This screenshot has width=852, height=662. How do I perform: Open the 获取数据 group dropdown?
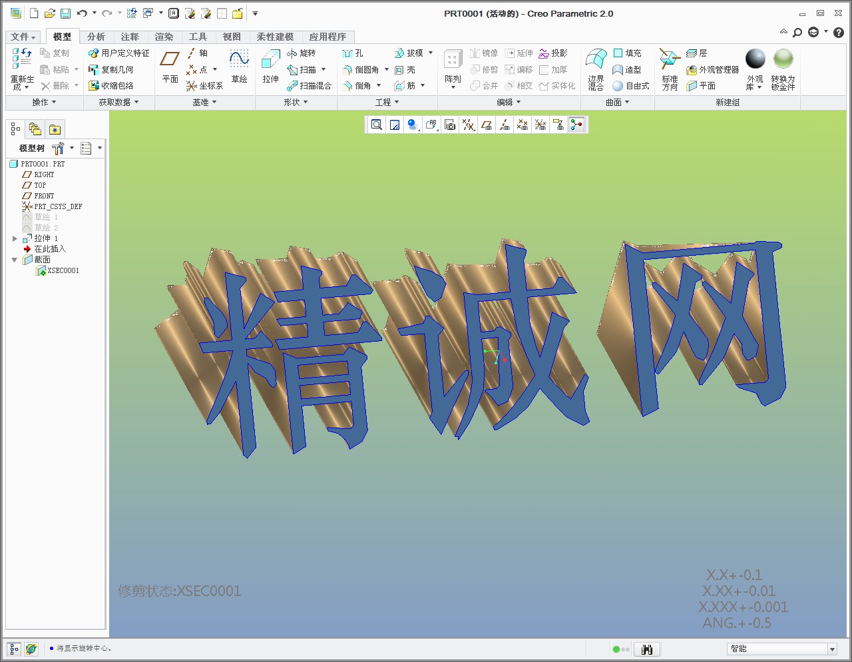click(x=118, y=103)
